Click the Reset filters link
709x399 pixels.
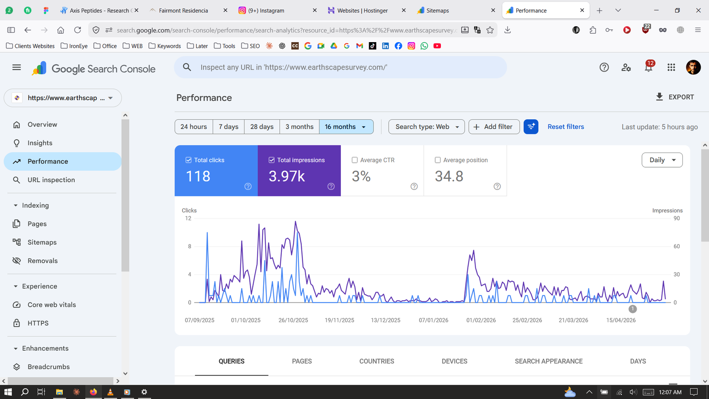[566, 127]
